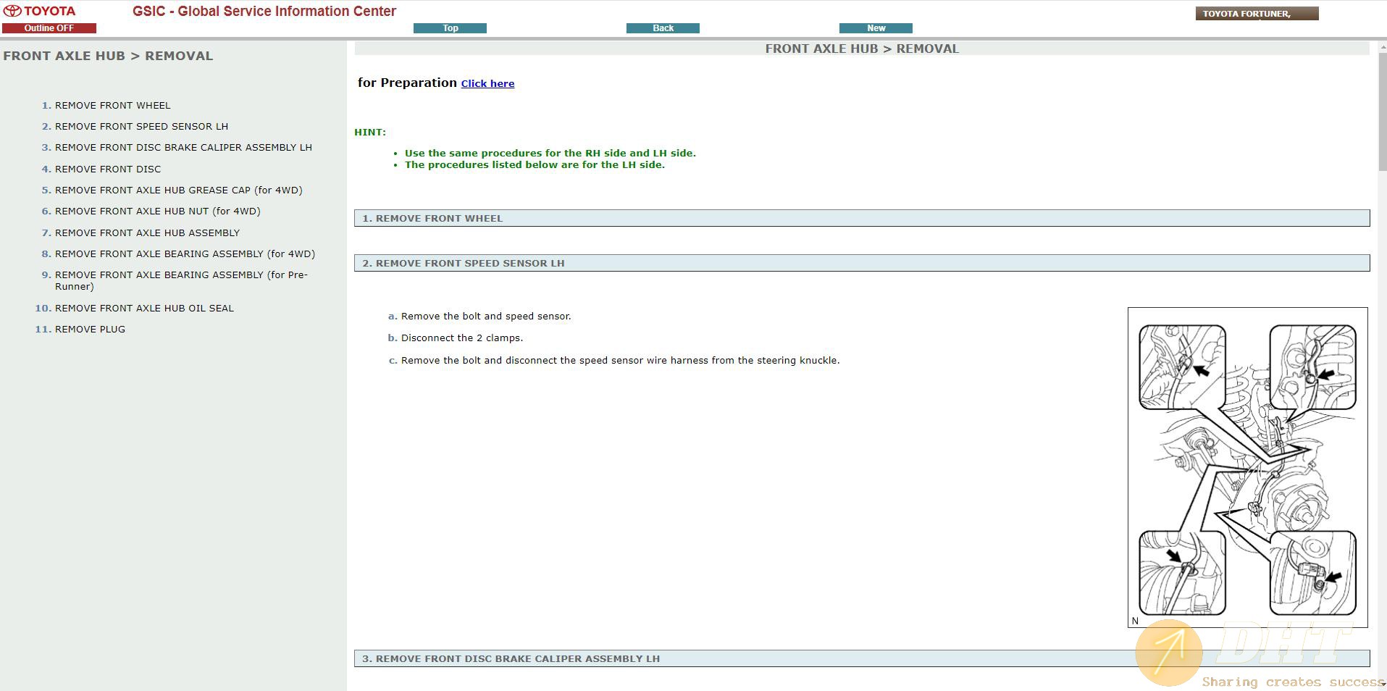This screenshot has width=1387, height=691.
Task: Click section header 1. REMOVE FRONT WHEEL
Action: (862, 218)
